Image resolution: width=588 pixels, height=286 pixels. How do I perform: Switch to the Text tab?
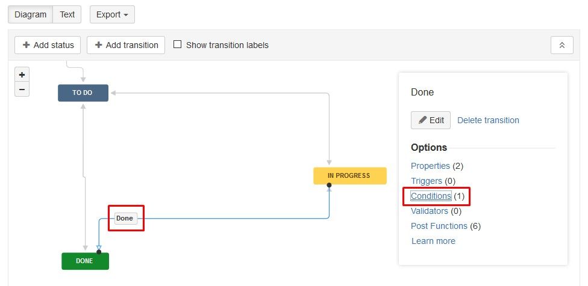click(67, 14)
